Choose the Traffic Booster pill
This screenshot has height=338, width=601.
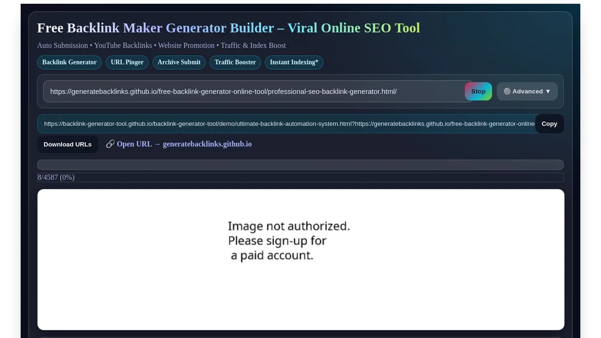pyautogui.click(x=235, y=62)
